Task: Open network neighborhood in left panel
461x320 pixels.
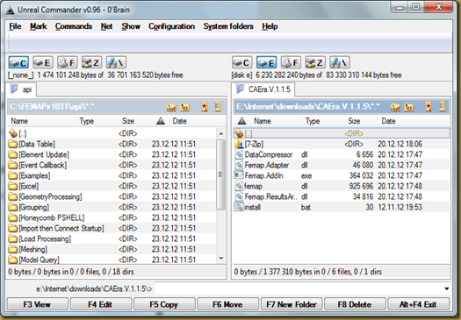Action: click(x=116, y=62)
